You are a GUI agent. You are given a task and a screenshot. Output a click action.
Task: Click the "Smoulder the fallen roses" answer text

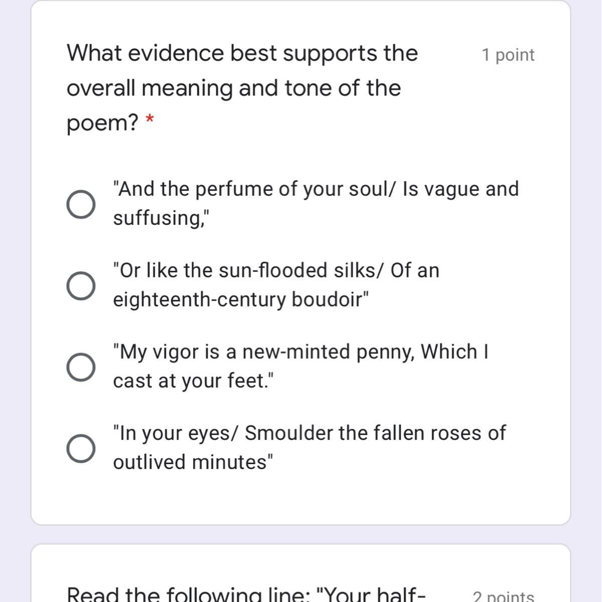pyautogui.click(x=310, y=433)
